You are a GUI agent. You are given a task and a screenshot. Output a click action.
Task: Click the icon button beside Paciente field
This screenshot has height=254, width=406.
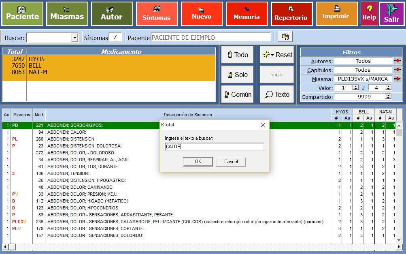coord(285,37)
